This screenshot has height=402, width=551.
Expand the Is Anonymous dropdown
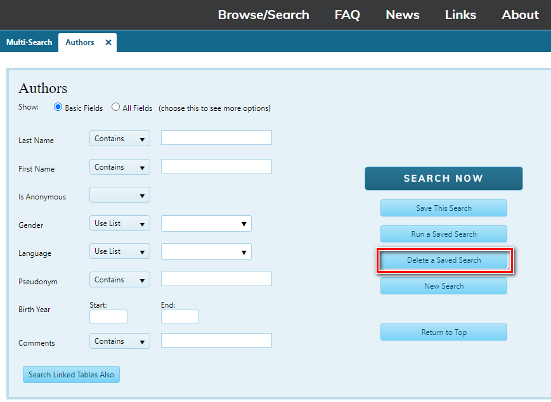(120, 195)
